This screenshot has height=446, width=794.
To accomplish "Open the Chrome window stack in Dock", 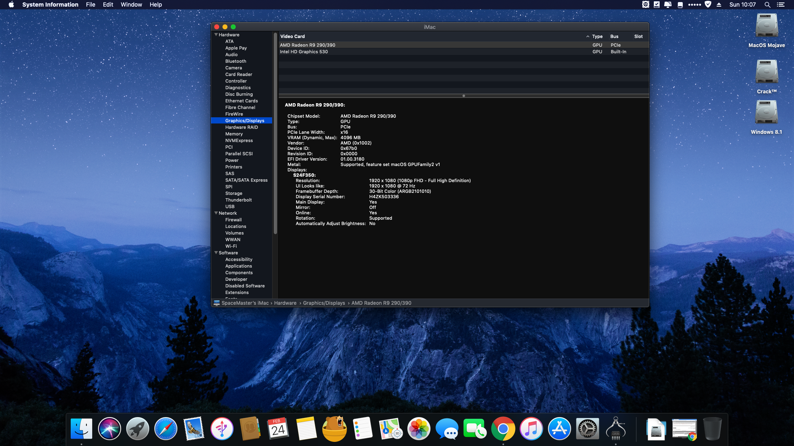I will coord(684,429).
